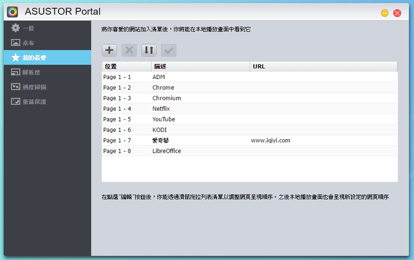414x260 pixels.
Task: Select the YouTube entry in the table
Action: click(x=249, y=119)
